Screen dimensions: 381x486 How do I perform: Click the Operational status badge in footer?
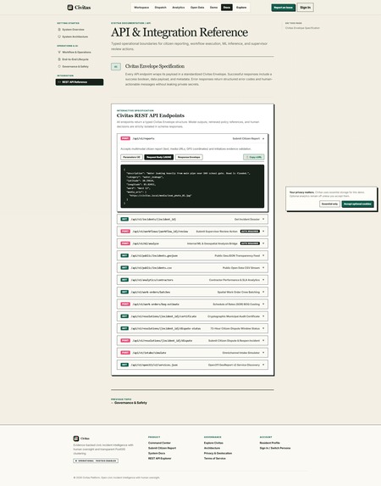[96, 461]
